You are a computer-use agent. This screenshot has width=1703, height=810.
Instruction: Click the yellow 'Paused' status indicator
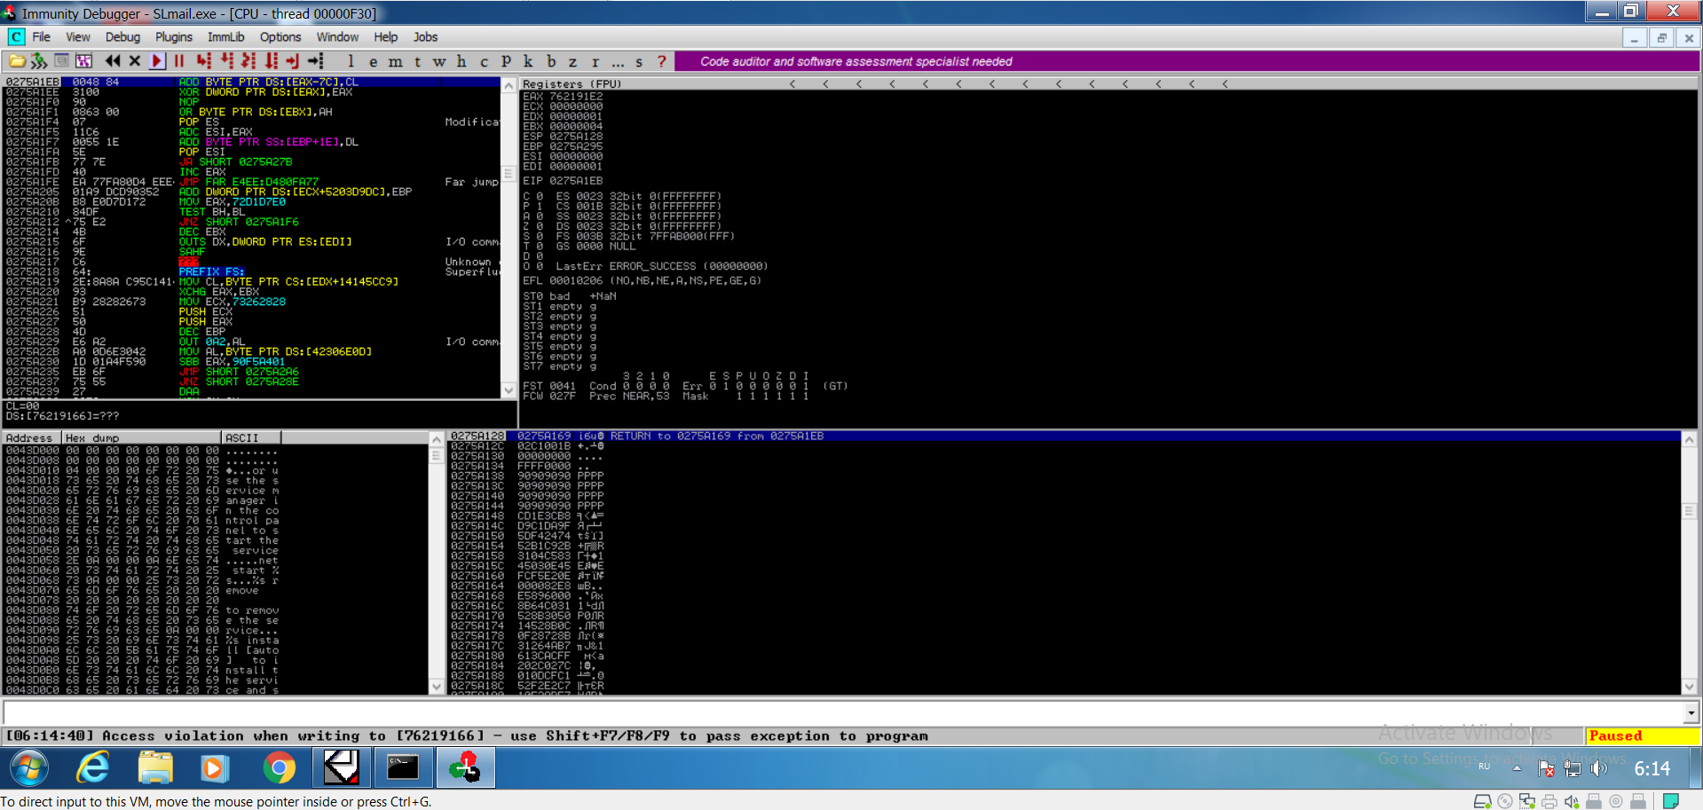pyautogui.click(x=1642, y=736)
